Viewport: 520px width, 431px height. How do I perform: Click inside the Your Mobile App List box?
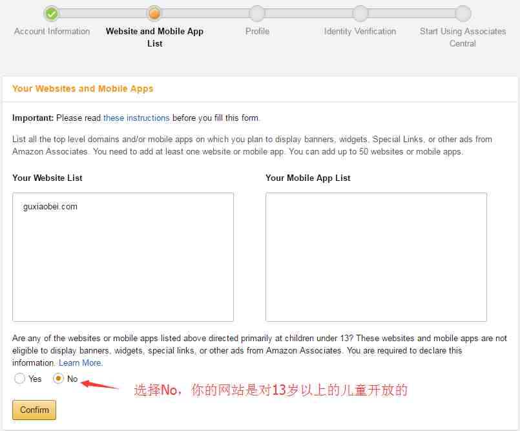[x=376, y=257]
